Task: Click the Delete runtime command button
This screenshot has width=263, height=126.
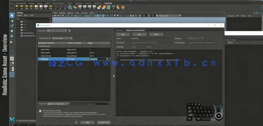Action: tap(156, 34)
